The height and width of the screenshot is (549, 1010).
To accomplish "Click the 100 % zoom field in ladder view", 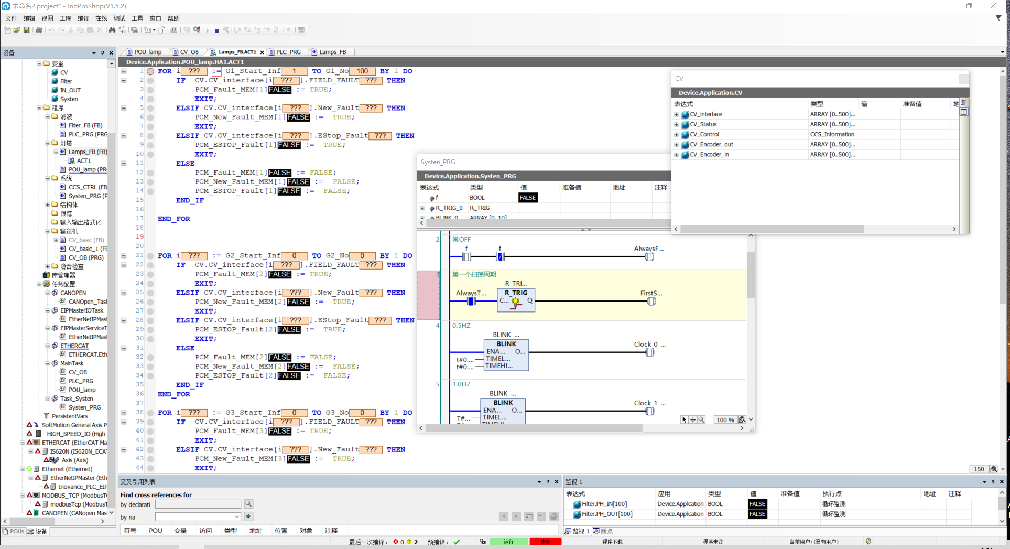I will [x=725, y=420].
